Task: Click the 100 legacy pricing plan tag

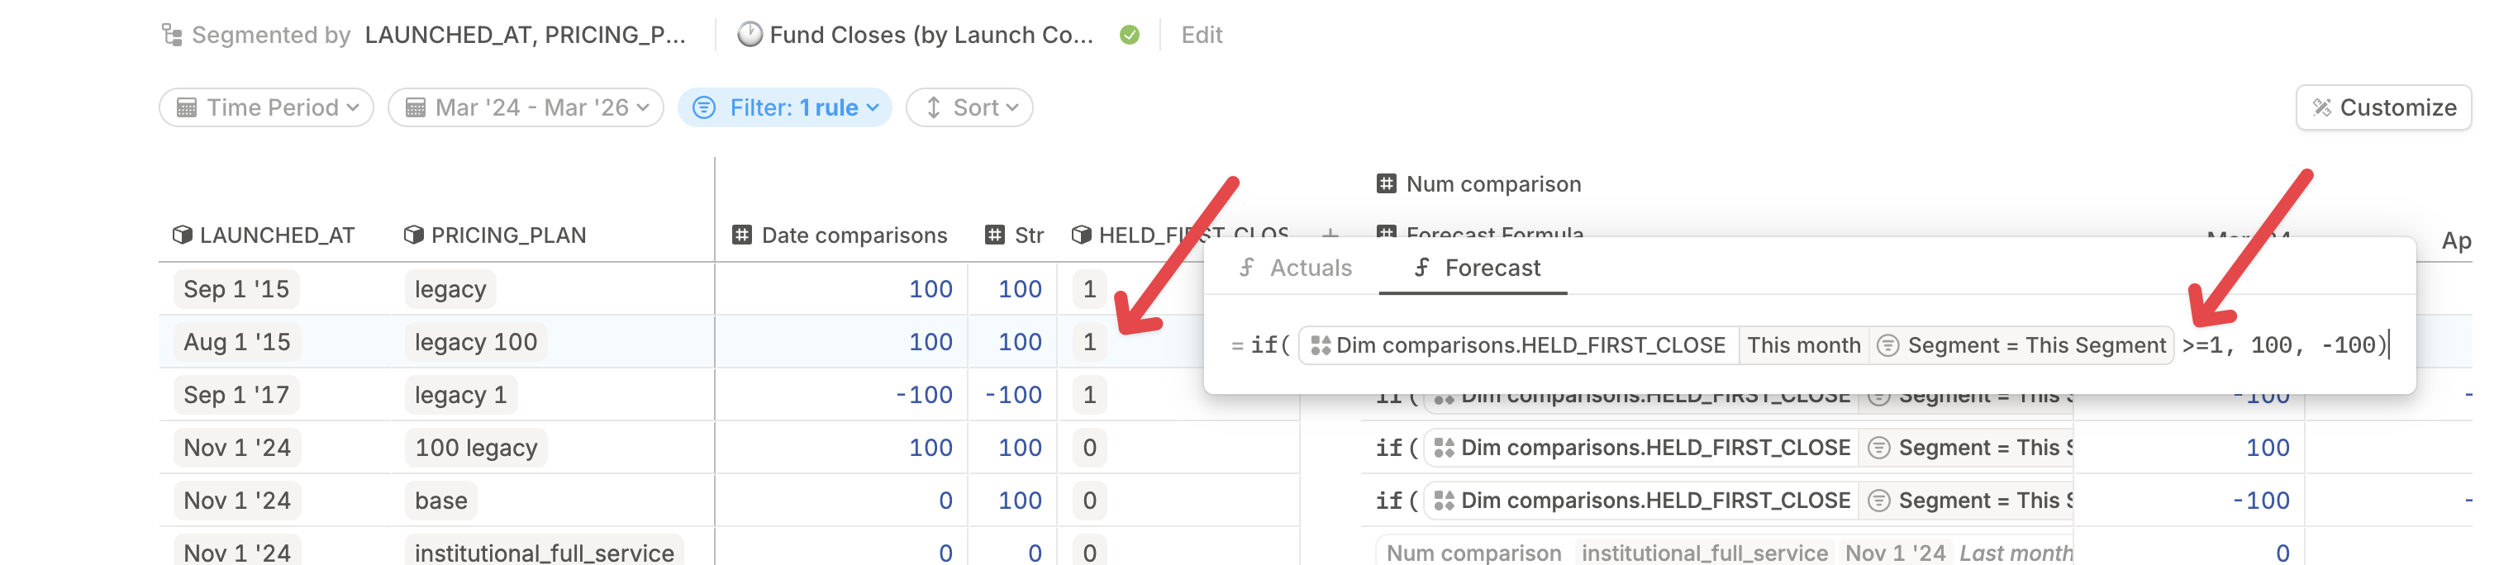Action: (x=476, y=448)
